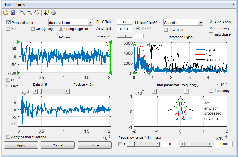238x157 pixels.
Task: Click the upper-left green marker of the A-Scan plot
Action: pos(18,42)
